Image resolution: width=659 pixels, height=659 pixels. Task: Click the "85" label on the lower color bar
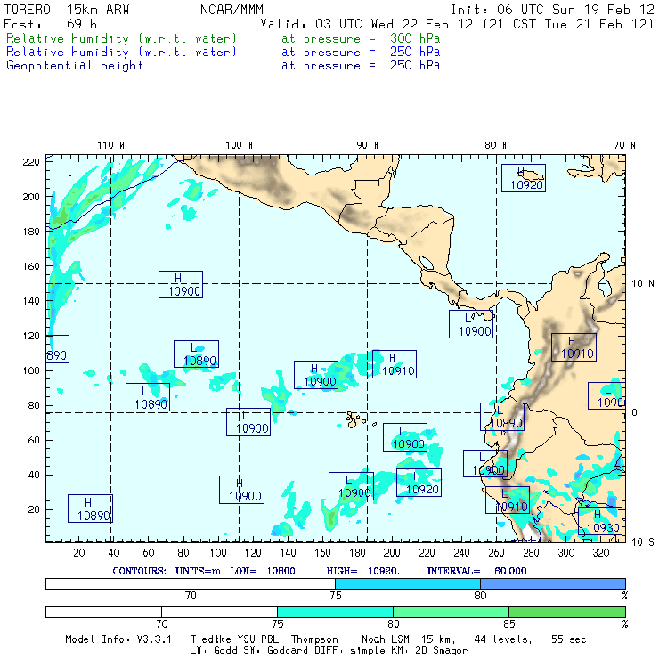[509, 623]
